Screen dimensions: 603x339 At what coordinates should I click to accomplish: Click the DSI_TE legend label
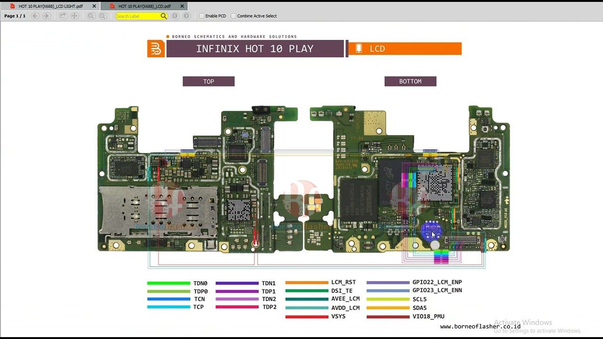tap(342, 291)
